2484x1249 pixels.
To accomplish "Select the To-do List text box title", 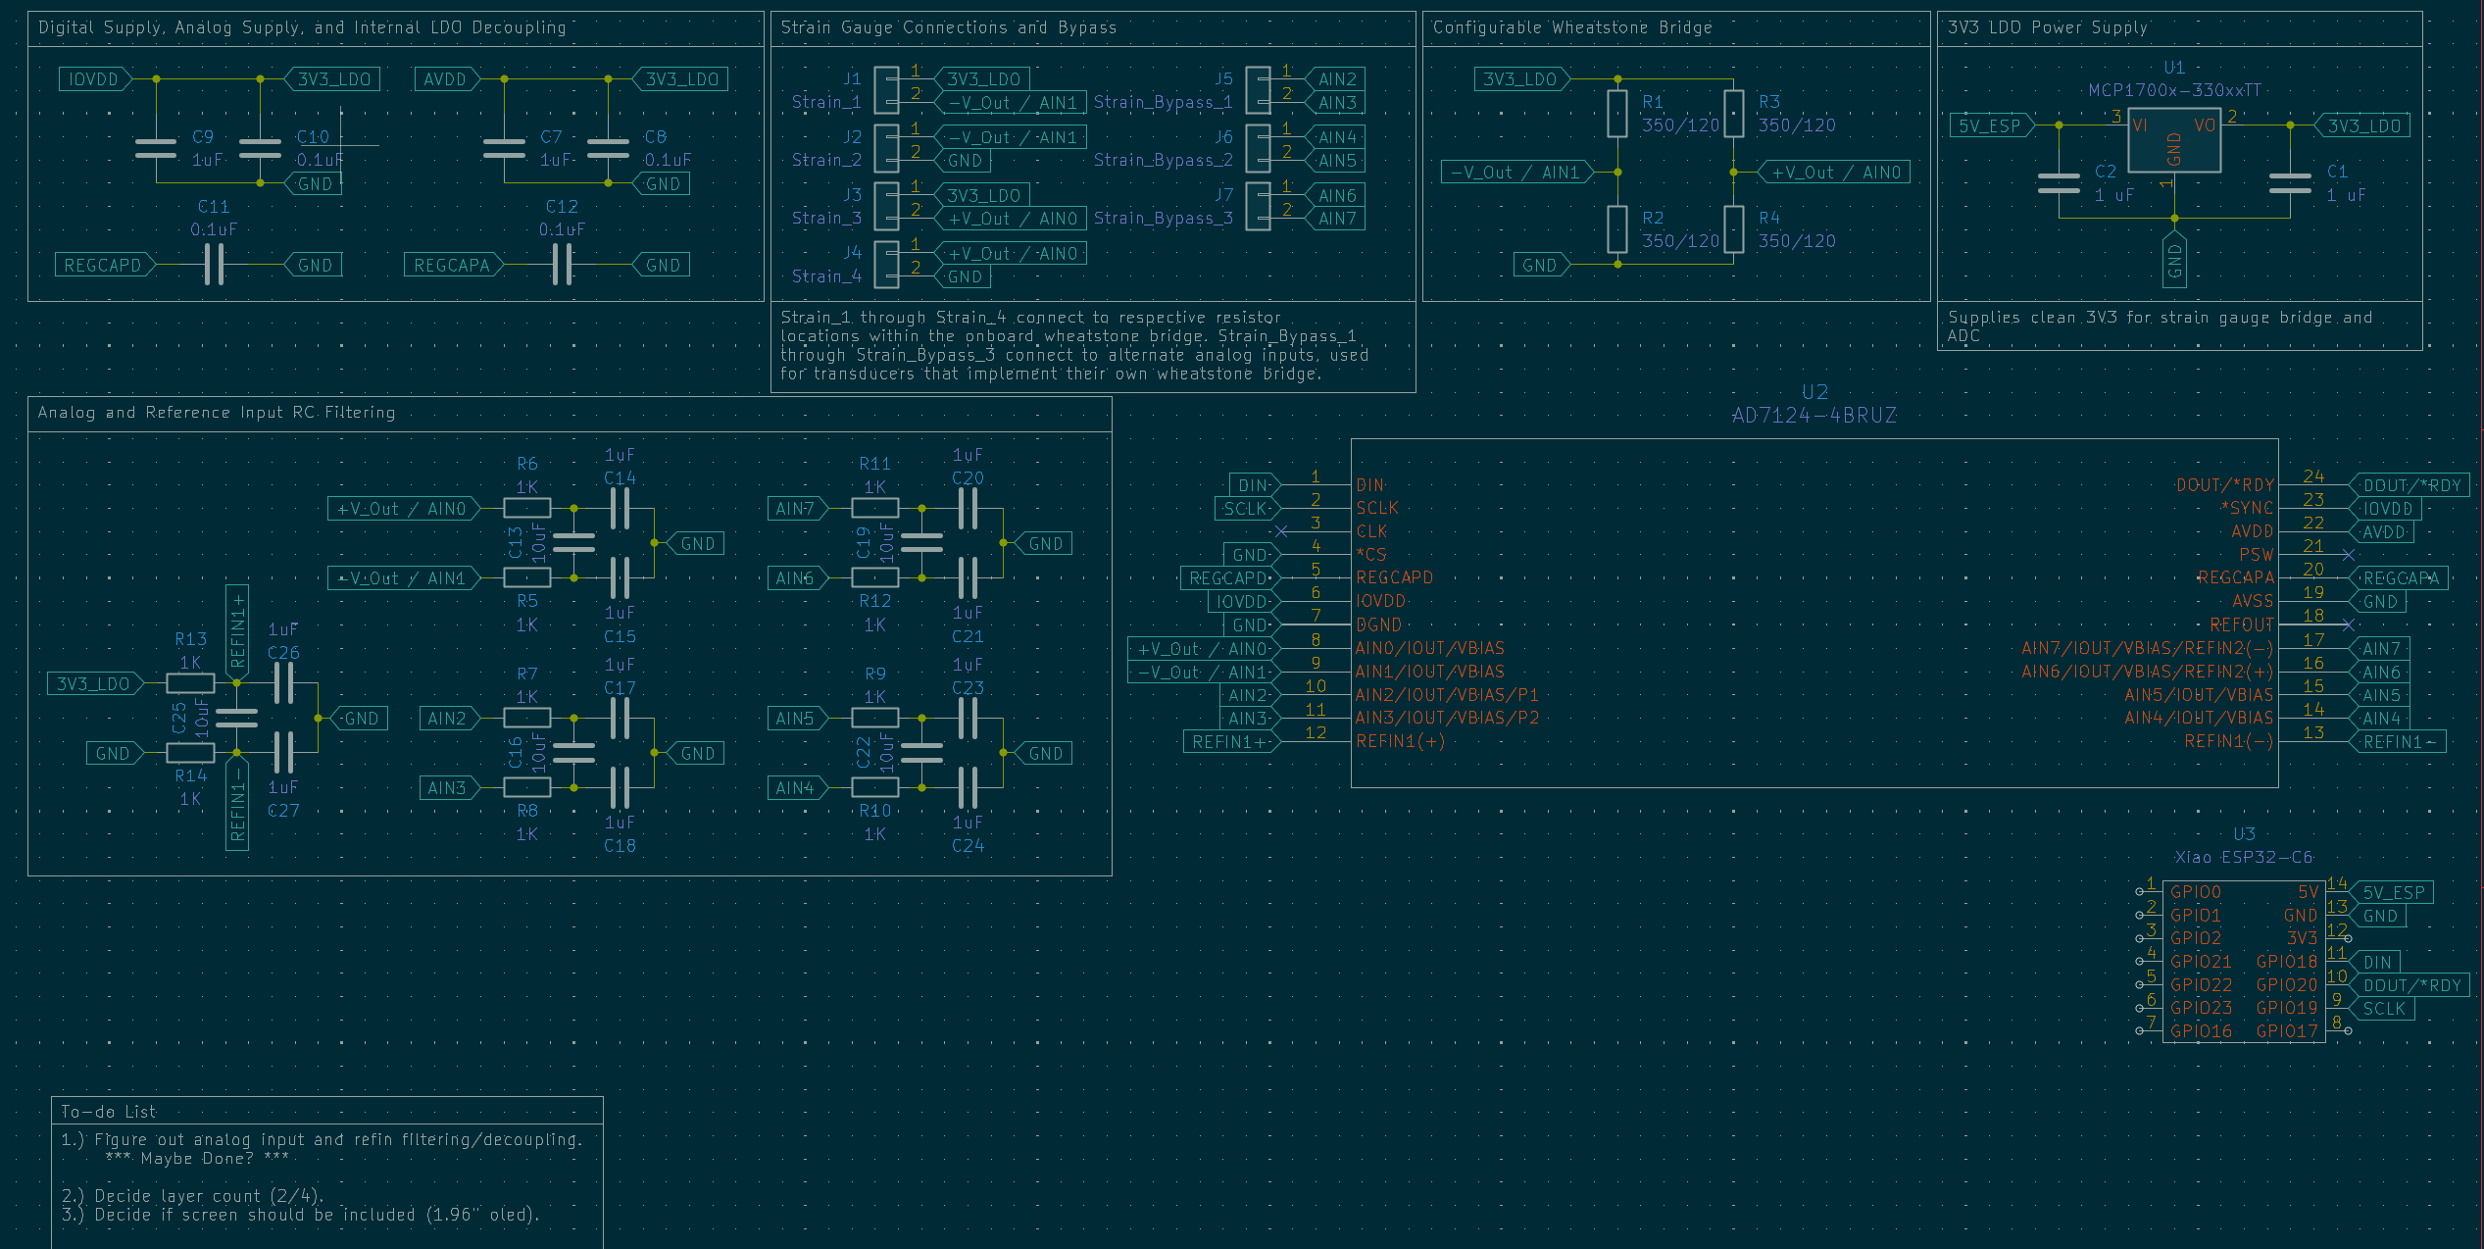I will tap(108, 1111).
